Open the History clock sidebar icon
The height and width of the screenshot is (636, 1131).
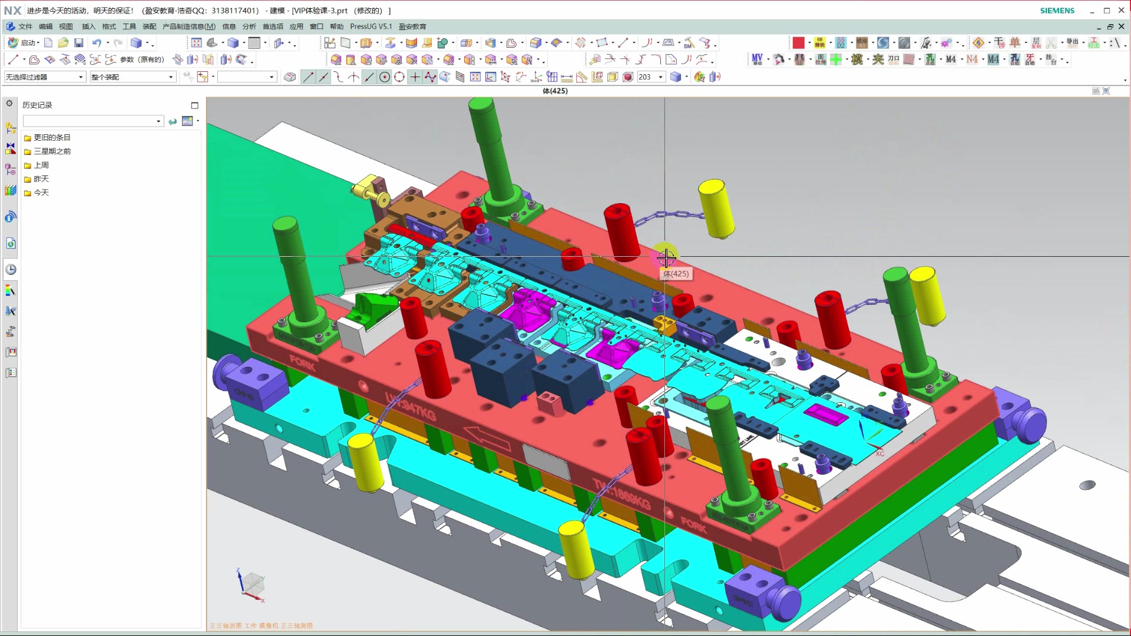(11, 270)
